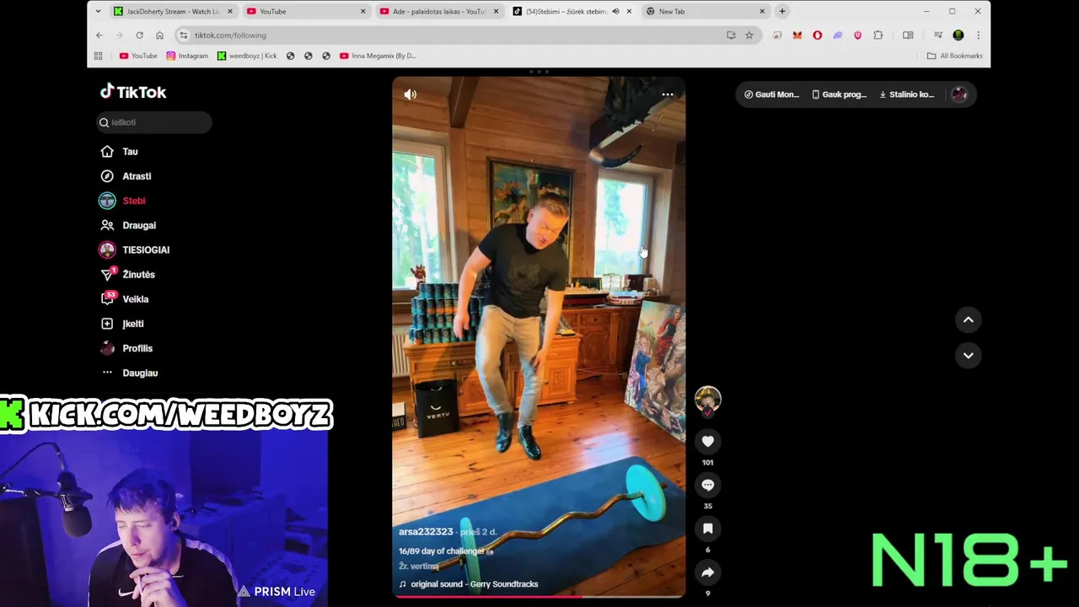The height and width of the screenshot is (607, 1079).
Task: Go to the previous video with up arrow
Action: [x=969, y=320]
